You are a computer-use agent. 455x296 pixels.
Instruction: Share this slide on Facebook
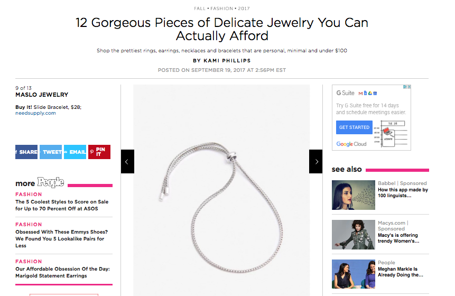[x=26, y=152]
